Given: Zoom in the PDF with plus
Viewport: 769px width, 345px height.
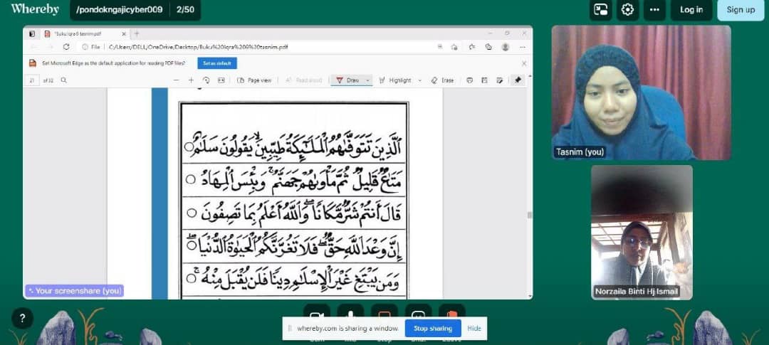Looking at the screenshot, I should [192, 80].
